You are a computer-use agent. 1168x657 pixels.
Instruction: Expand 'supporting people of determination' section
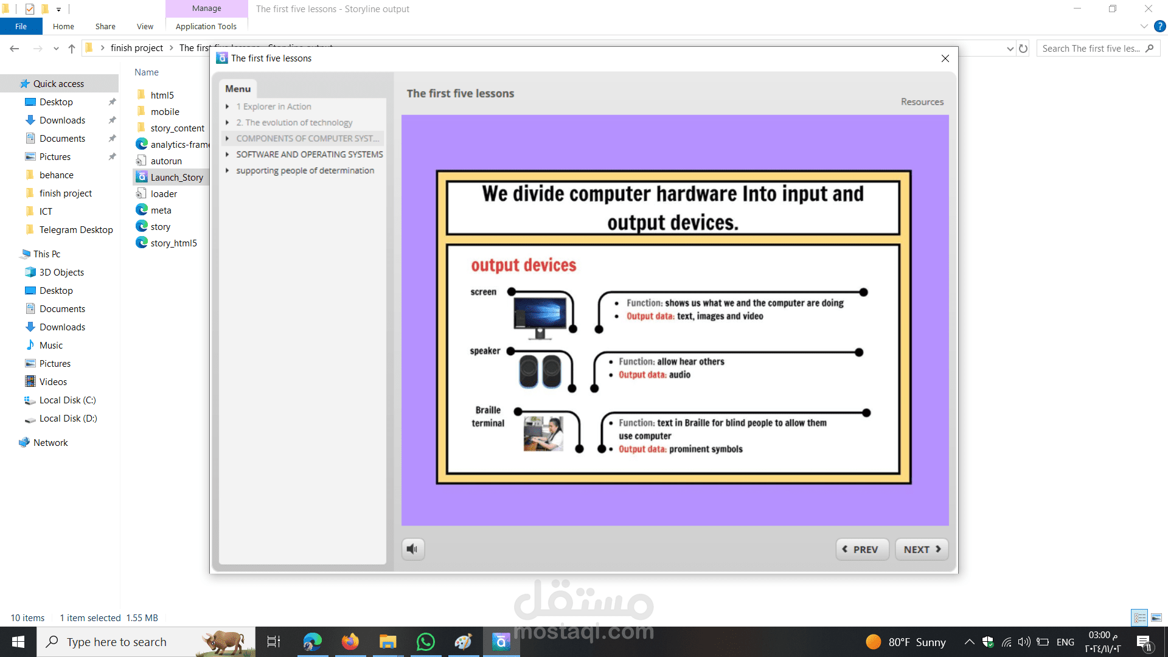coord(228,171)
